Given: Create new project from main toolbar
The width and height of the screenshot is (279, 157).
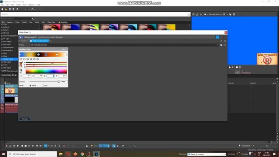Looking at the screenshot, I should click(2, 9).
